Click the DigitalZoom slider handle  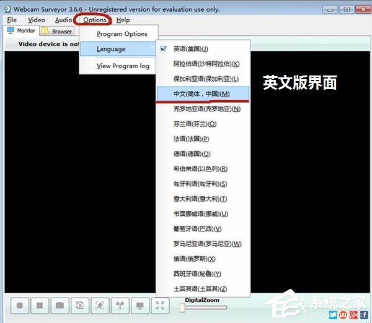[183, 308]
